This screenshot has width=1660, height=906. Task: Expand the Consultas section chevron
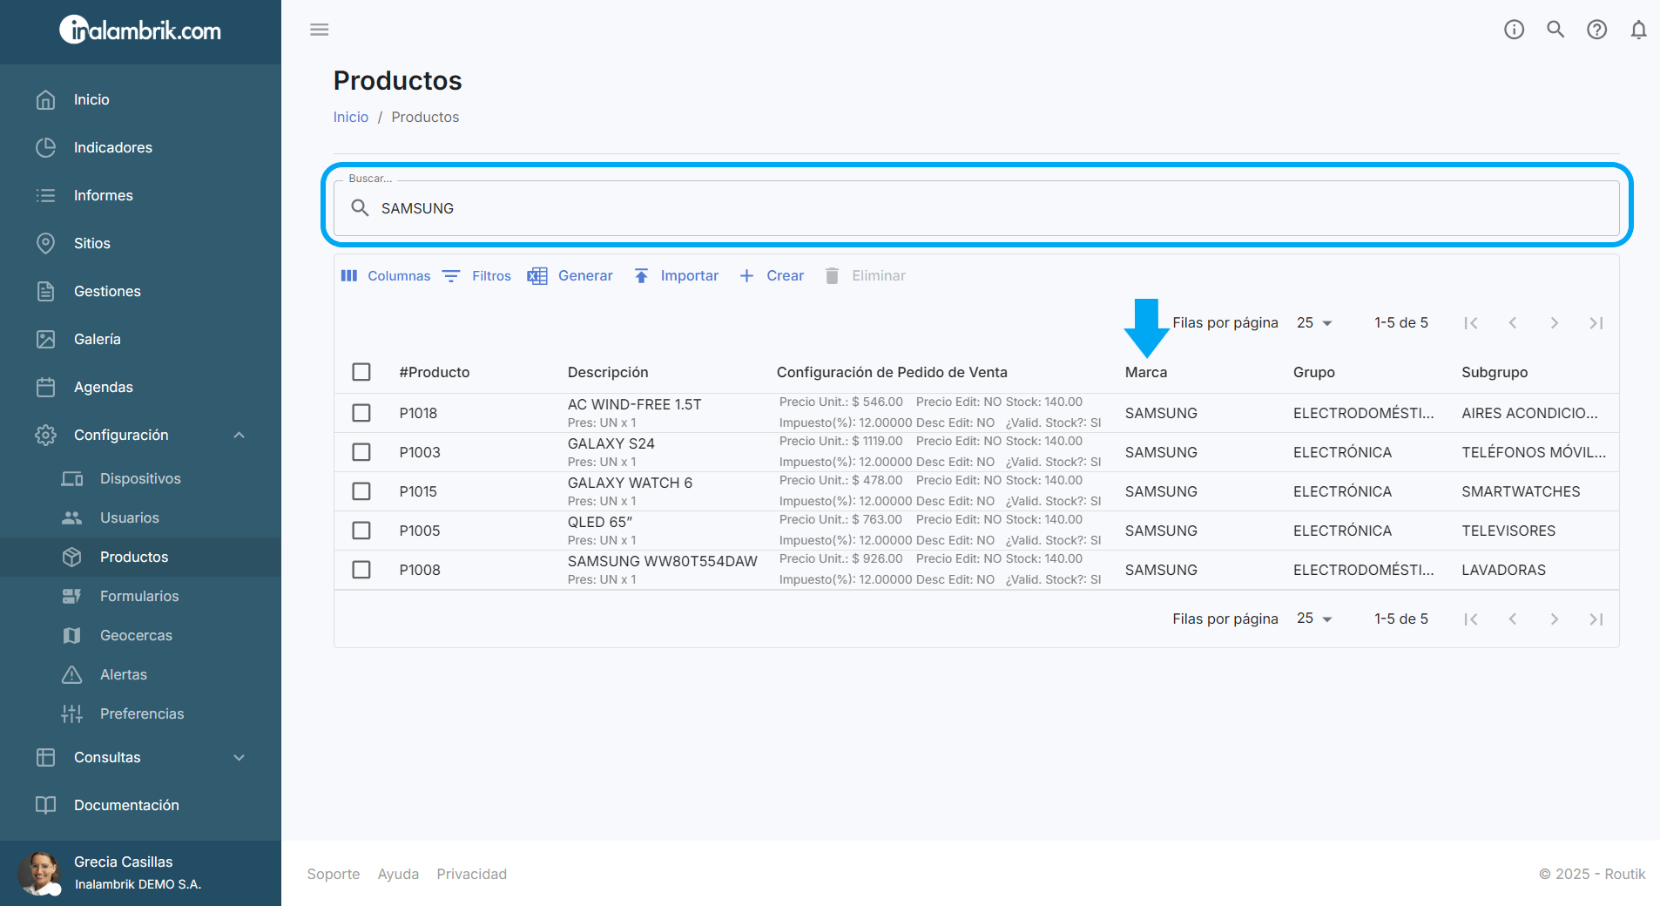tap(240, 757)
